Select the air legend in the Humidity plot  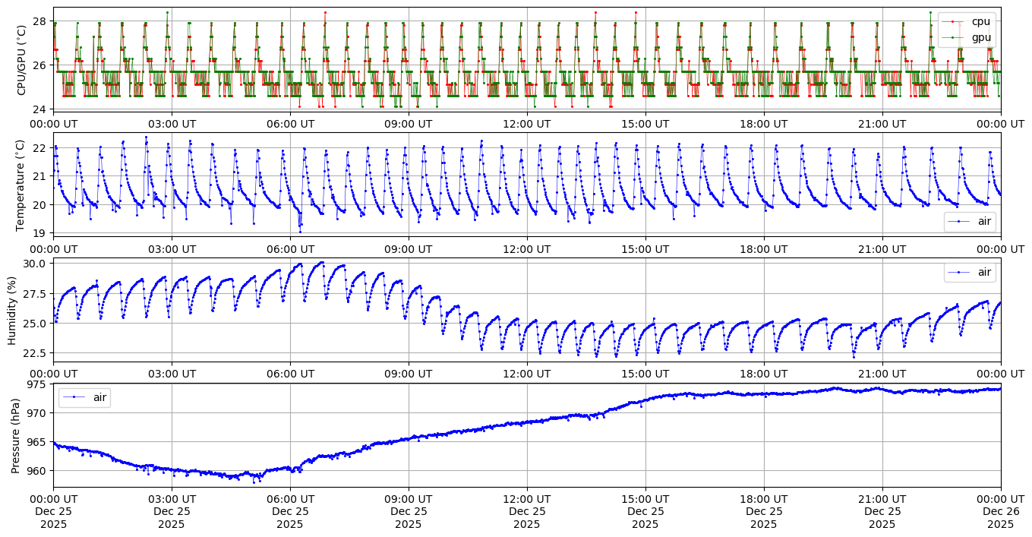(x=984, y=272)
